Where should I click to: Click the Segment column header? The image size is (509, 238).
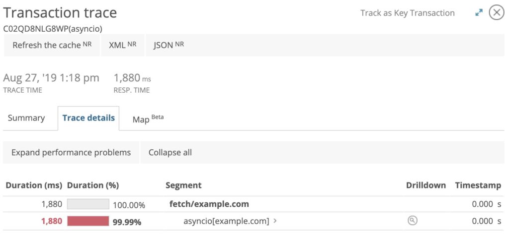(183, 185)
